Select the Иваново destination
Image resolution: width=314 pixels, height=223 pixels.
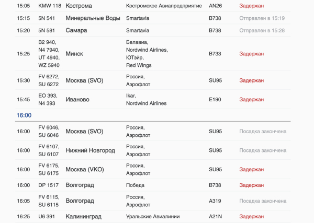[x=77, y=100]
